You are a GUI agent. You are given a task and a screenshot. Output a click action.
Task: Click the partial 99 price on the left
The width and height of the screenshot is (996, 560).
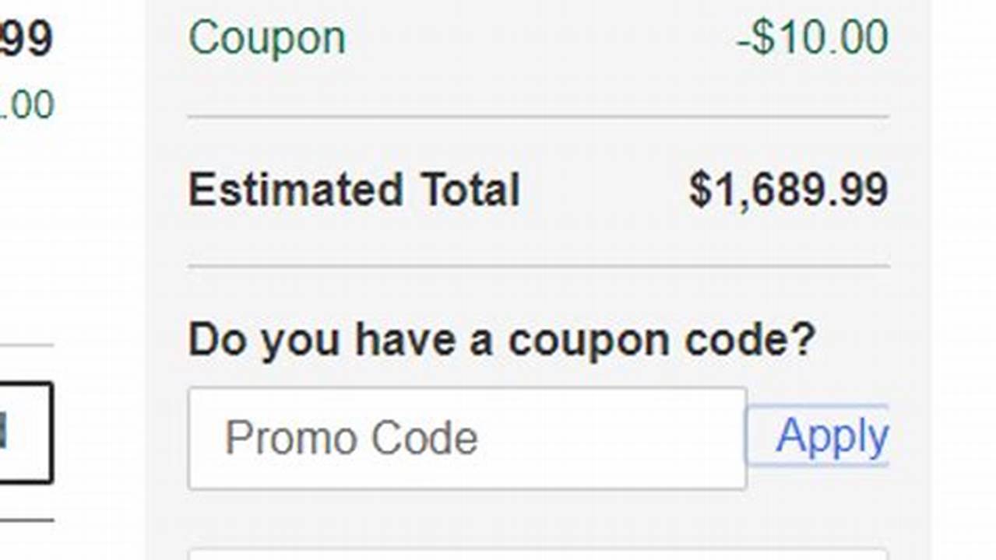point(23,35)
